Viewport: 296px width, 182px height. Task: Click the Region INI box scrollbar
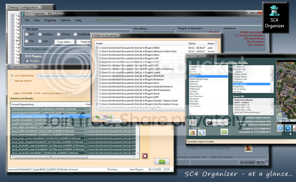tap(272, 106)
